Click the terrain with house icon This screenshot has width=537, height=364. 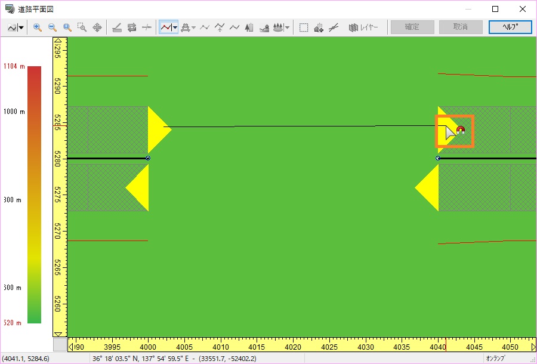264,27
